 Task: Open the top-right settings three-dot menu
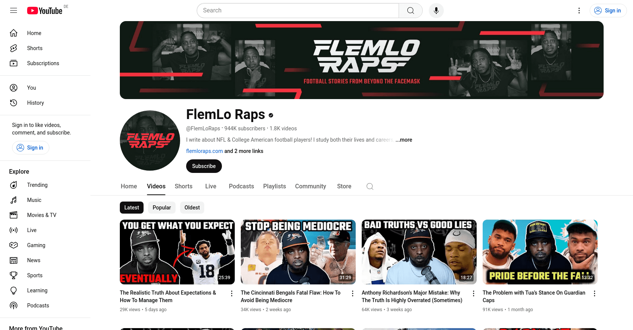tap(579, 11)
